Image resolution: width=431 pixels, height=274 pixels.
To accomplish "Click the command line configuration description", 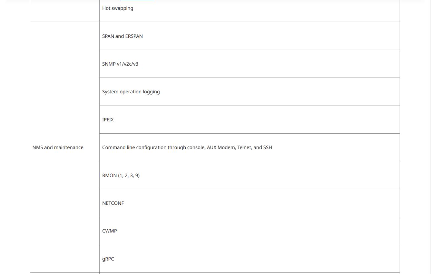I will coord(187,147).
